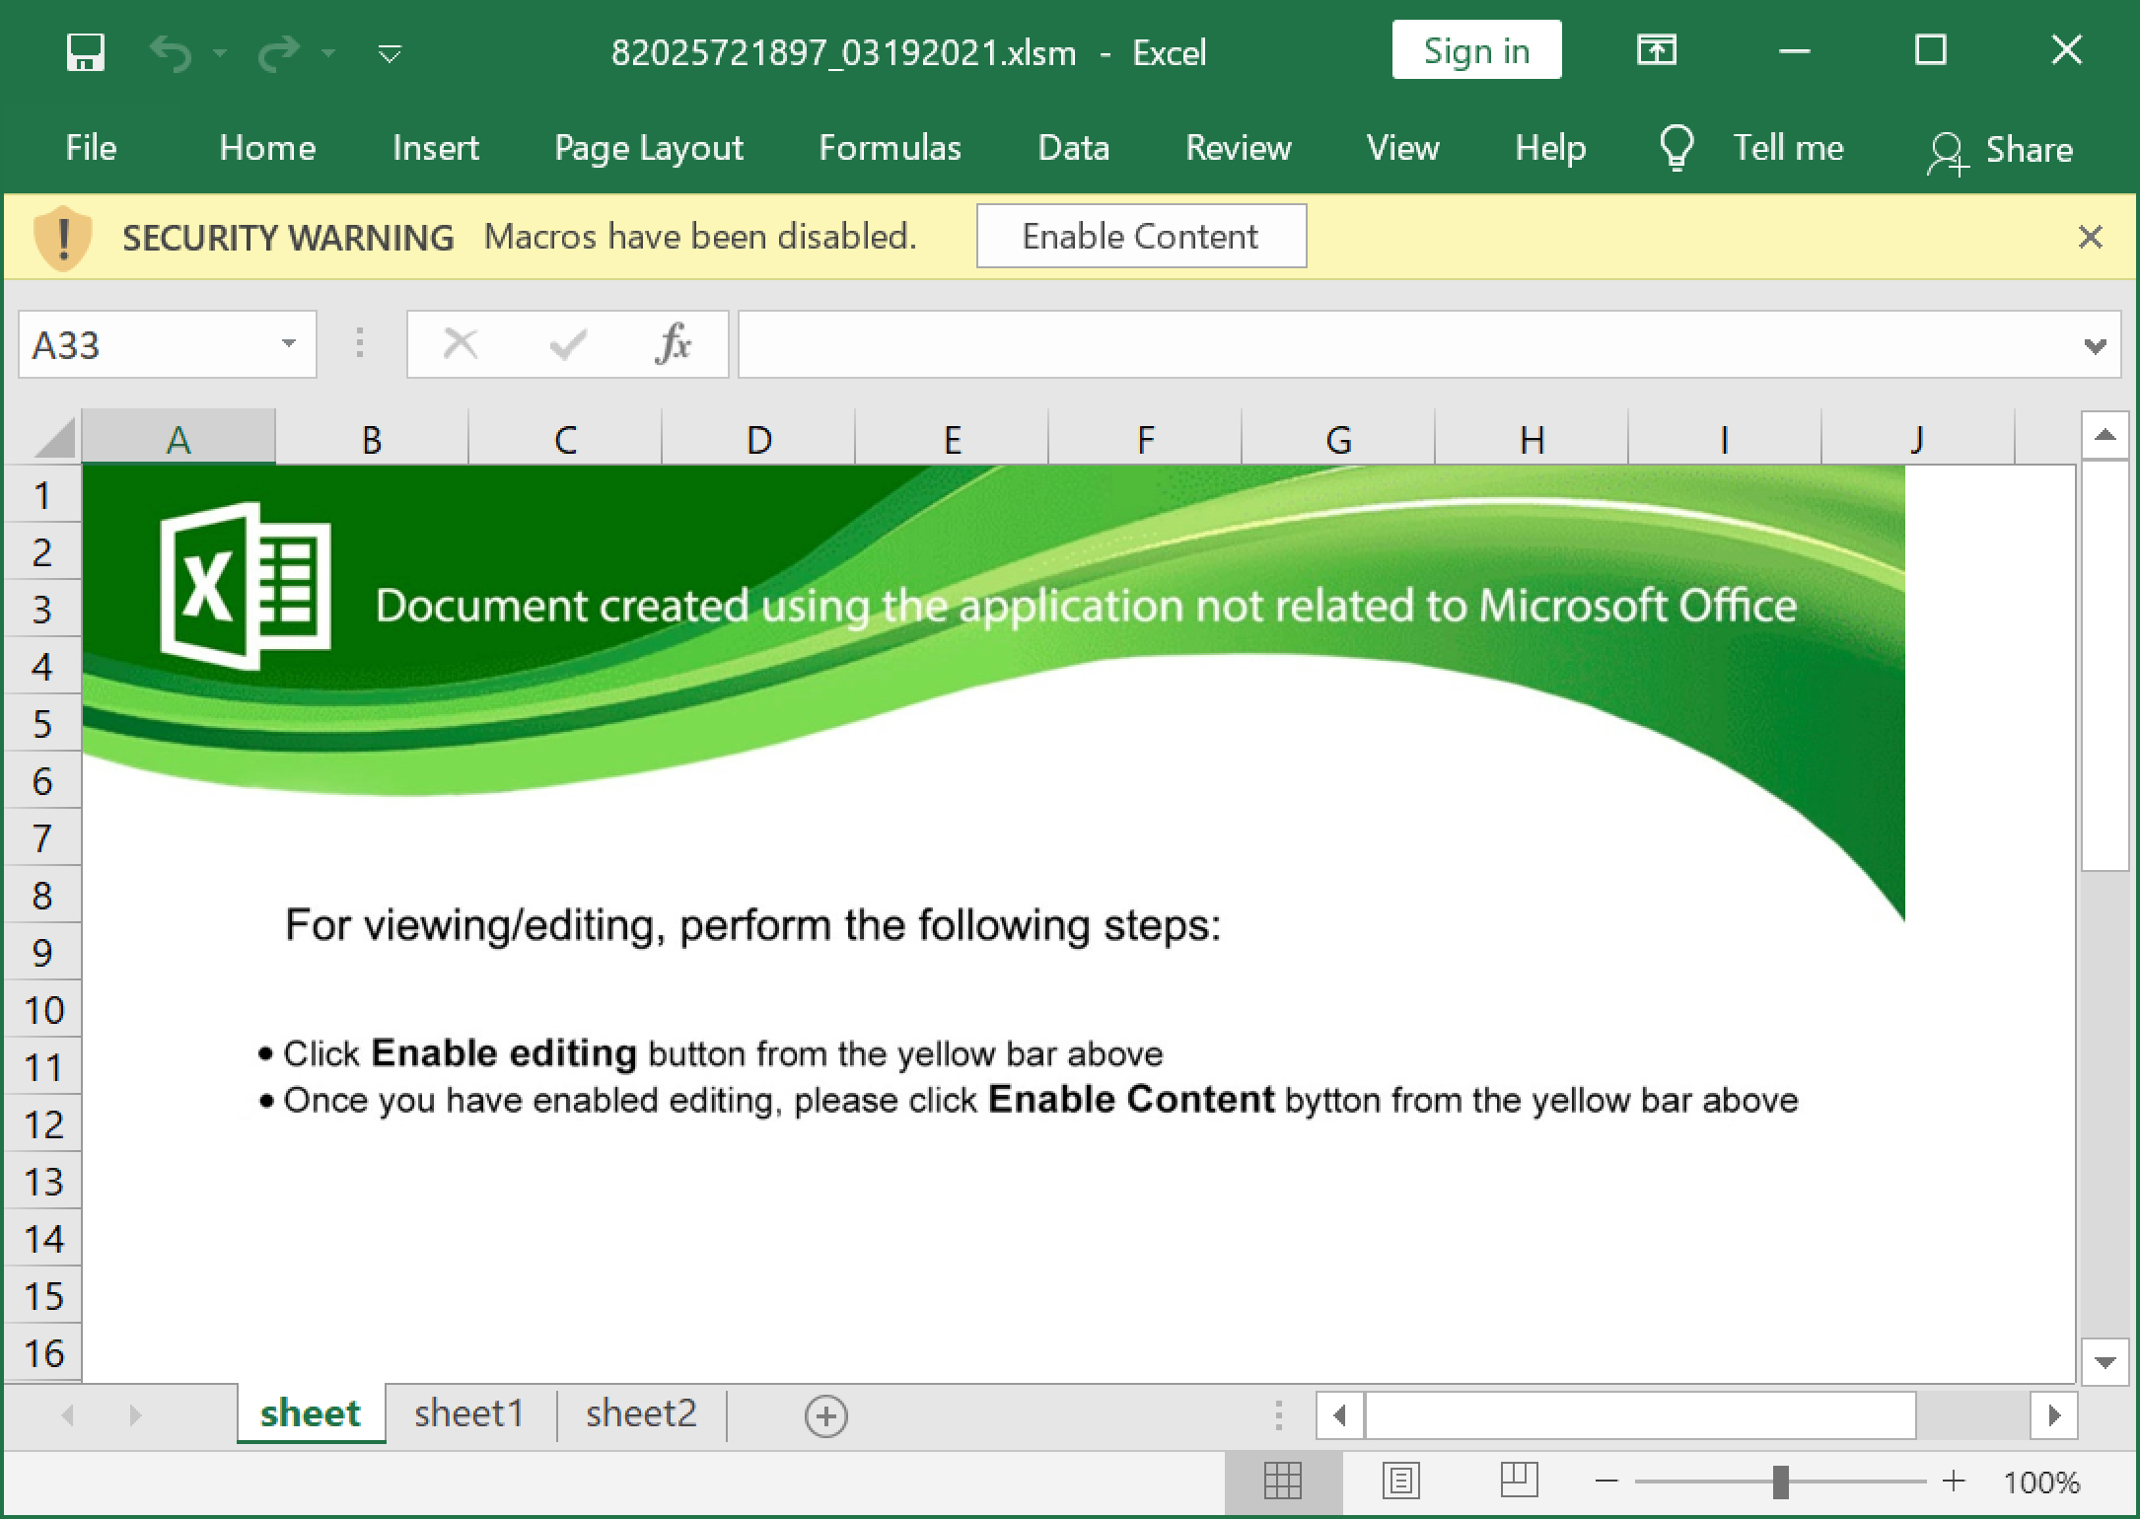Open the Review tab
The height and width of the screenshot is (1519, 2140).
[x=1238, y=148]
